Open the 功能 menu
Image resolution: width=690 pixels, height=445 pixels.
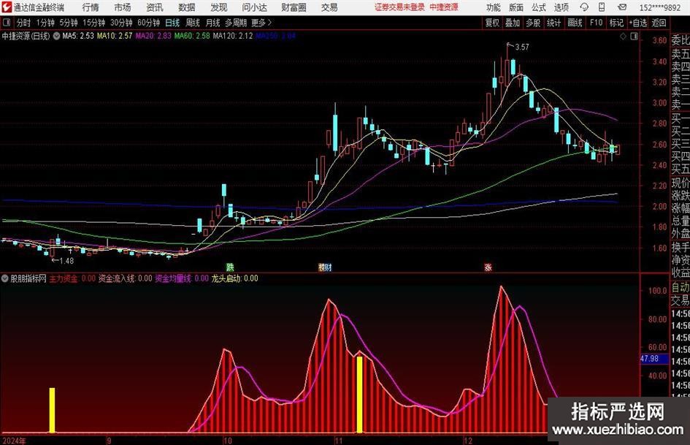494,7
